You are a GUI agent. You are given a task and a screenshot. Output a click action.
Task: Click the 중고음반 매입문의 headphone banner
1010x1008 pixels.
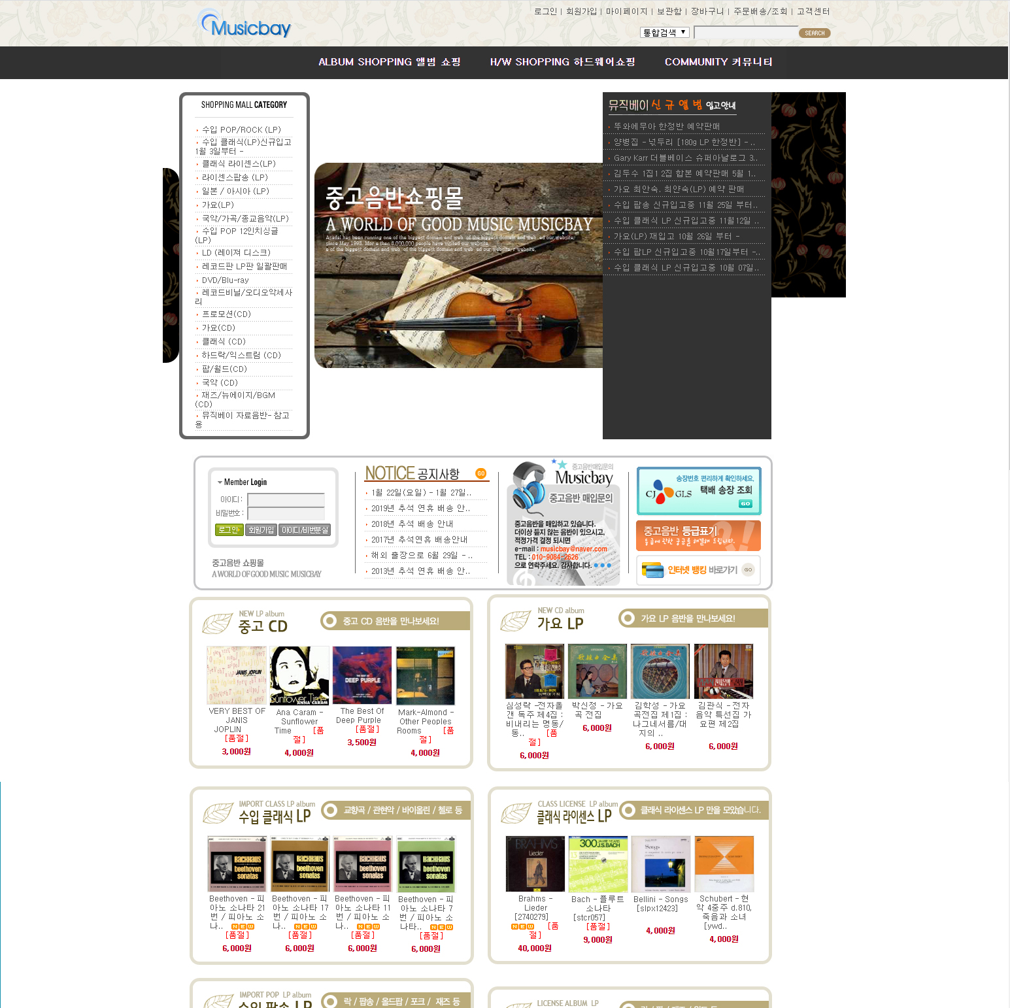[564, 522]
